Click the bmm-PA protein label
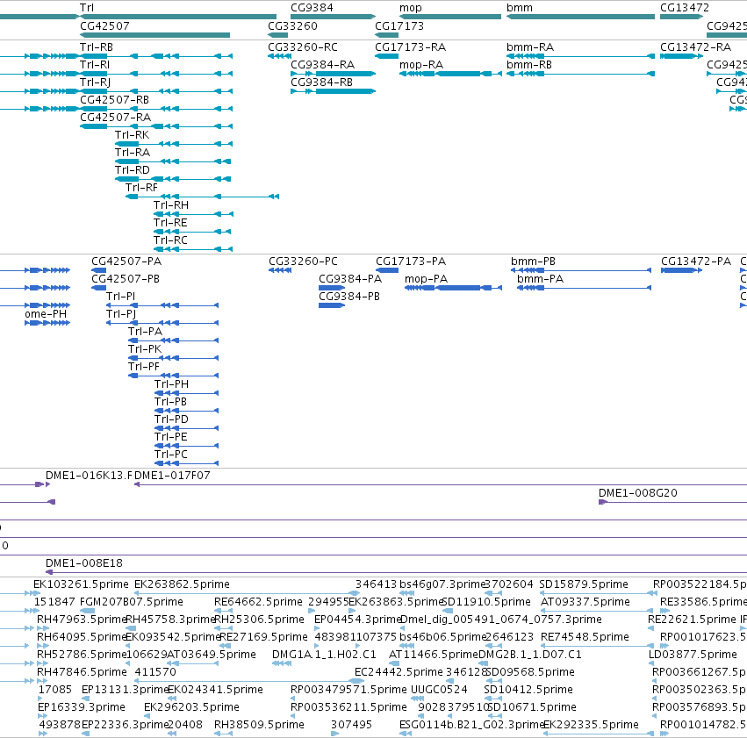The height and width of the screenshot is (738, 747). [540, 279]
